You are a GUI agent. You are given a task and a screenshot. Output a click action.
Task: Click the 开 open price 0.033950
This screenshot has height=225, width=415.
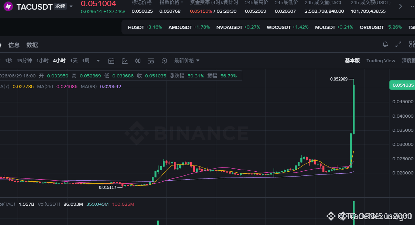(x=57, y=76)
